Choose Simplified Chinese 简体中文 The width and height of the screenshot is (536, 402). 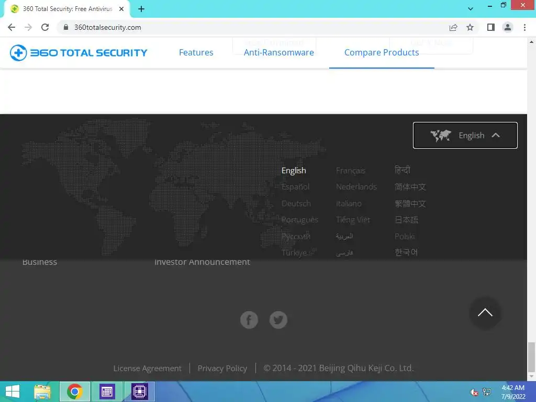410,187
